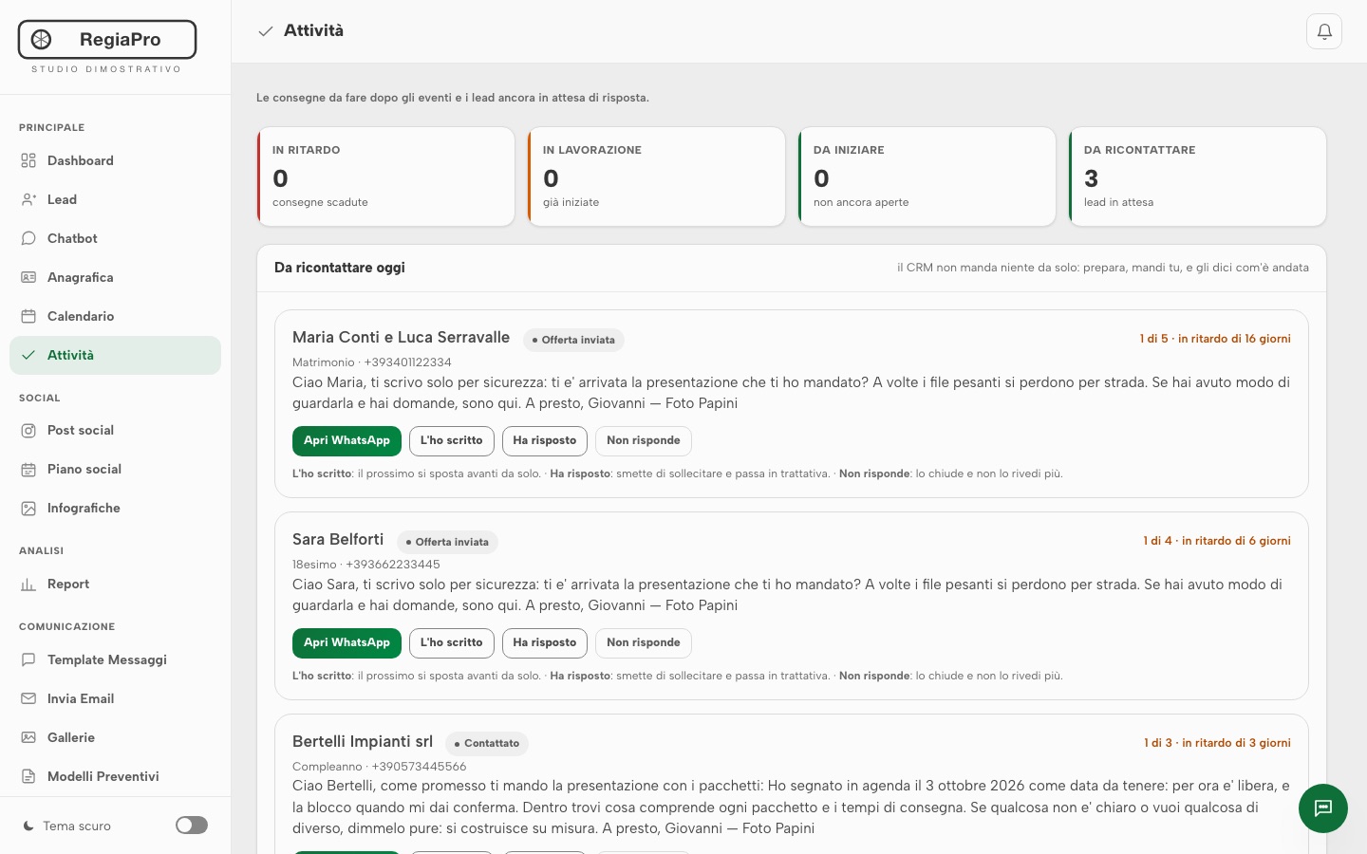Click the Gallerie picture icon

point(28,737)
